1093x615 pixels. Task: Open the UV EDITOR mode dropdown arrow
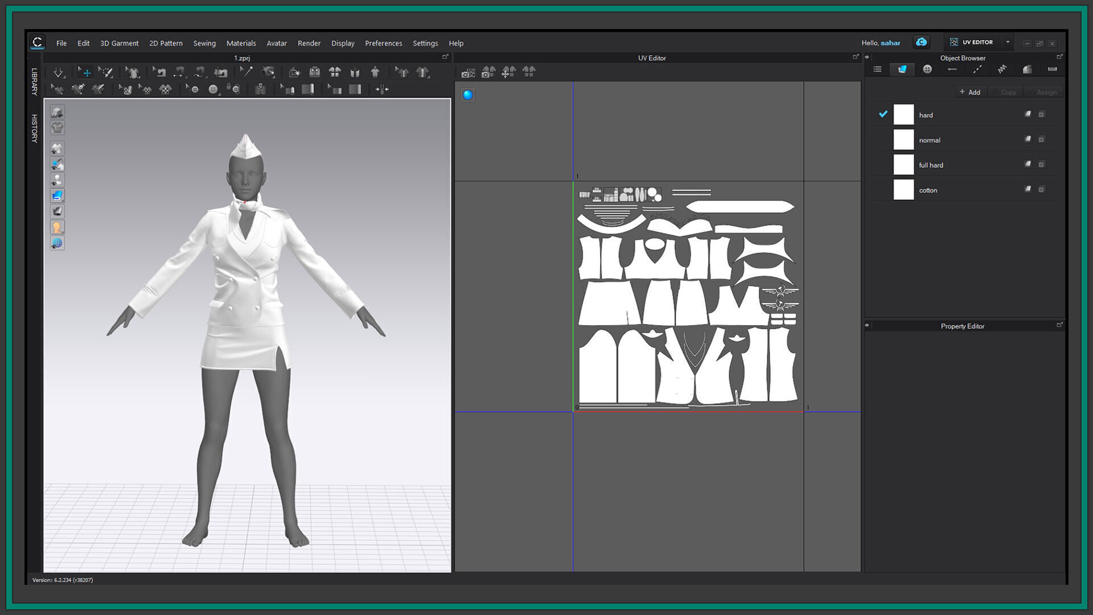tap(1008, 42)
